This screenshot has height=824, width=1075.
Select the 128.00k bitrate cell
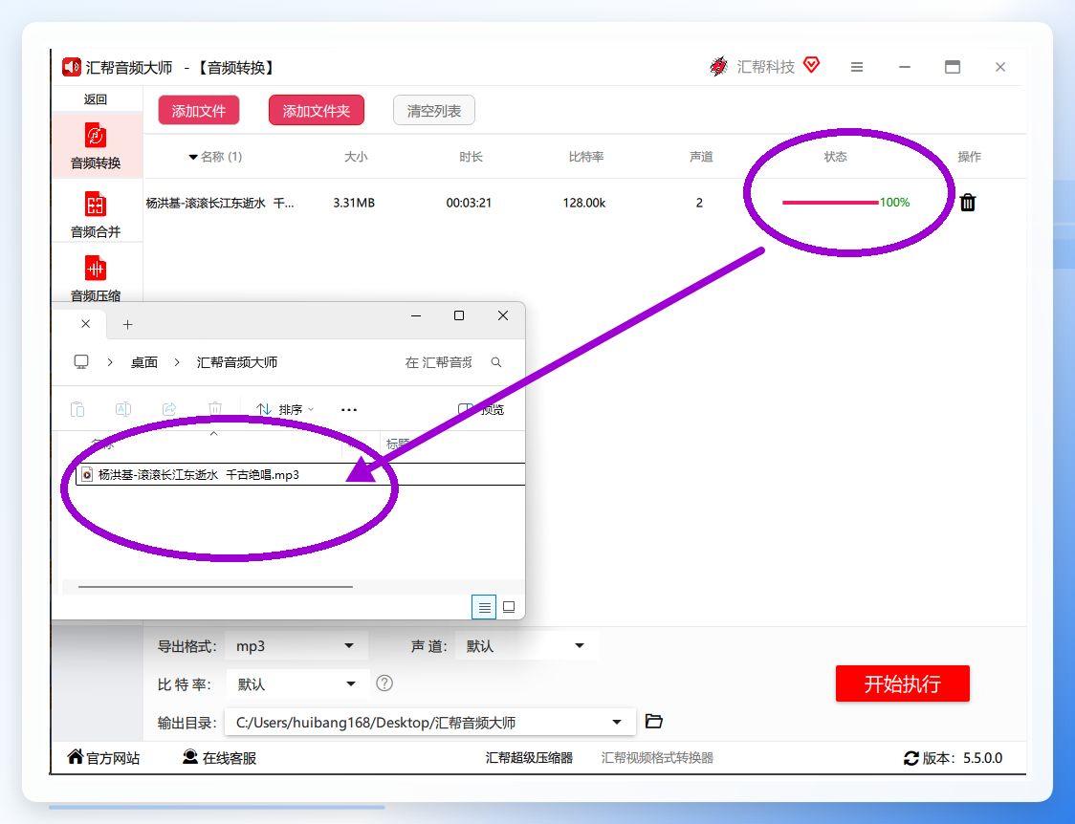[x=584, y=203]
